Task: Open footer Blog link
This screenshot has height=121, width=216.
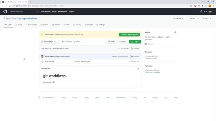Action: (x=166, y=98)
